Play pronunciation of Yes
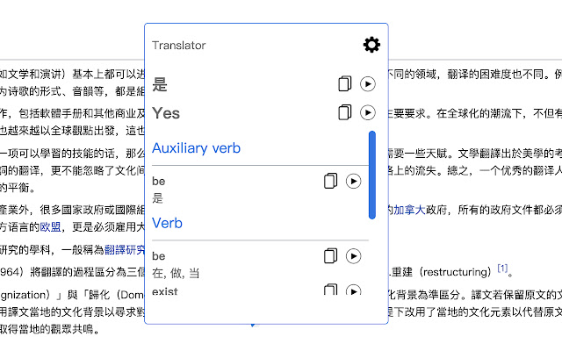 [368, 112]
